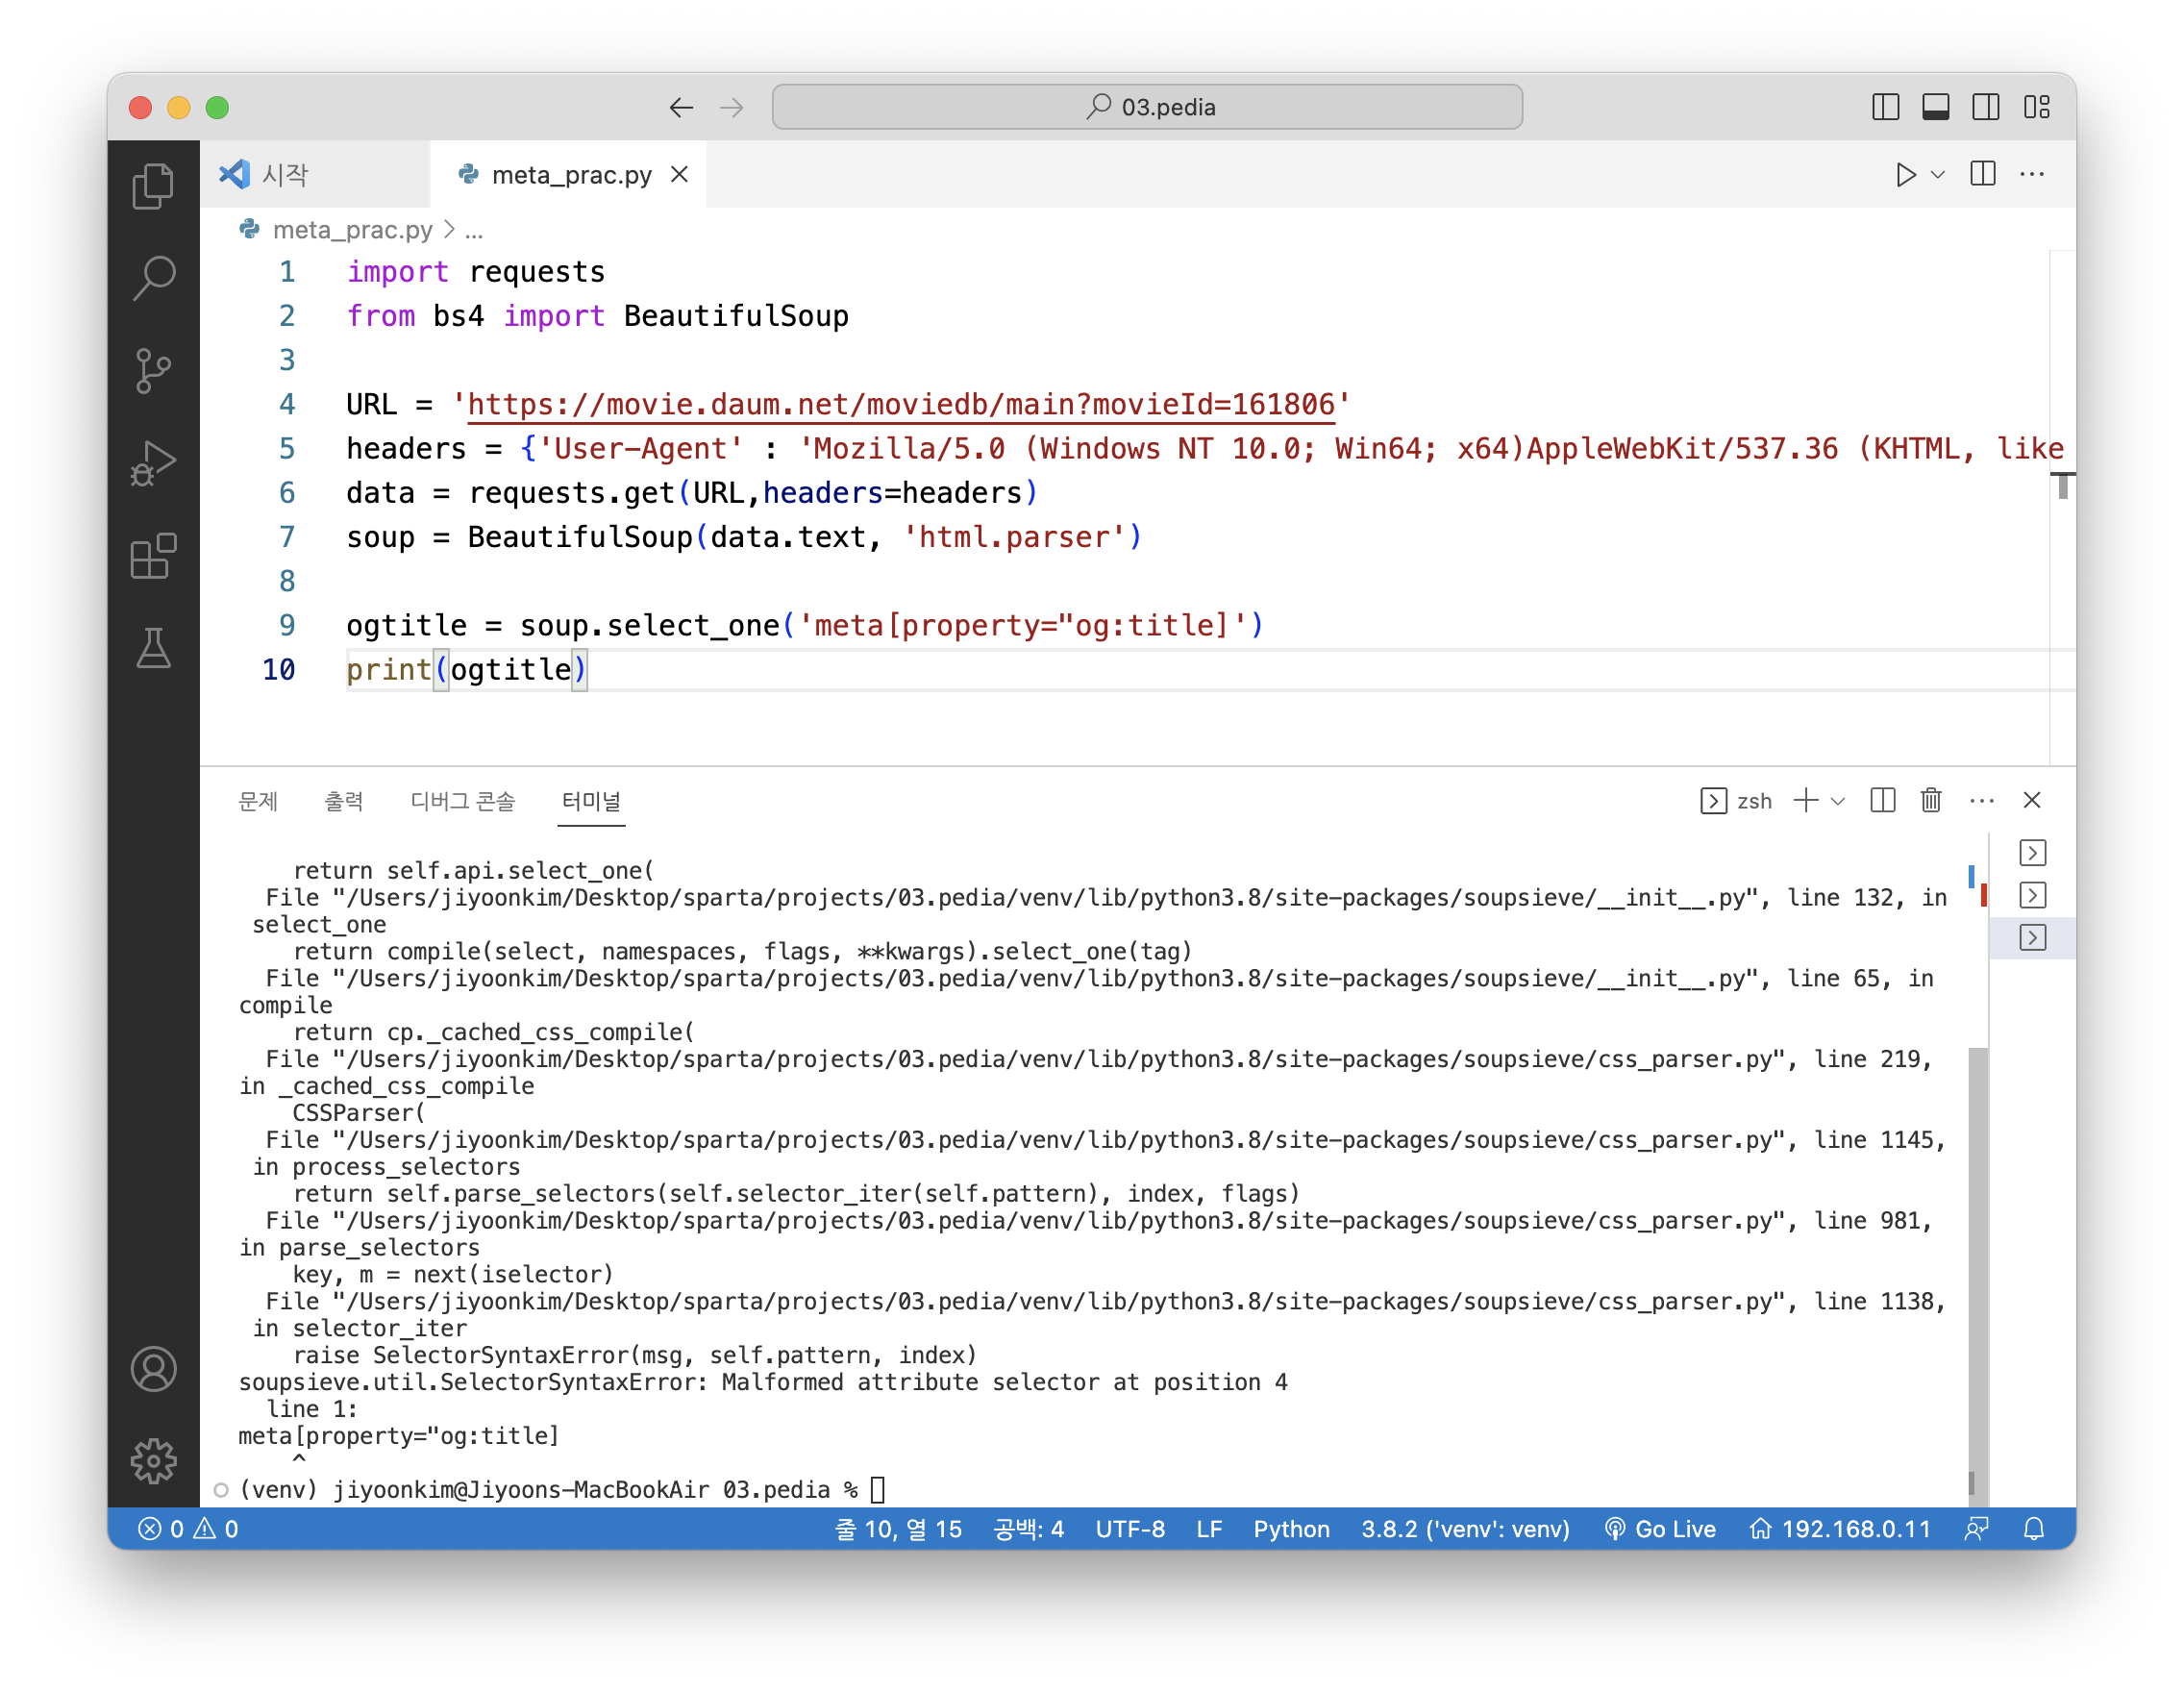Viewport: 2184px width, 1692px height.
Task: Open the Source Control view
Action: click(x=153, y=371)
